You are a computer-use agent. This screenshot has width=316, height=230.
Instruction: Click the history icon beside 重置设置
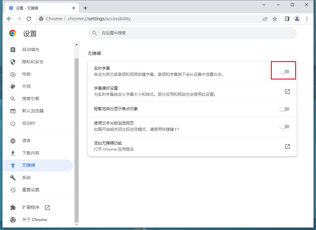pyautogui.click(x=13, y=190)
